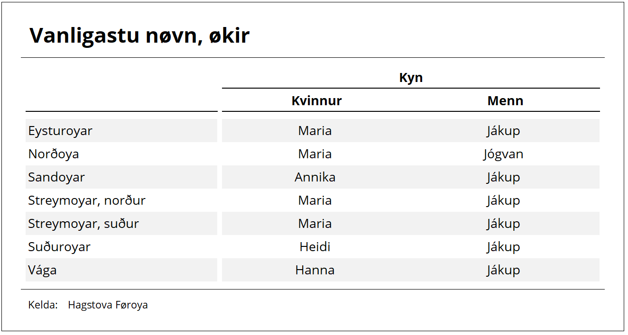Select the Eysturoyar row label

point(60,131)
